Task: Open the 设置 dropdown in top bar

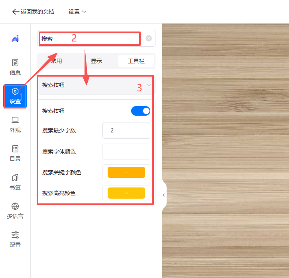Action: [x=77, y=12]
